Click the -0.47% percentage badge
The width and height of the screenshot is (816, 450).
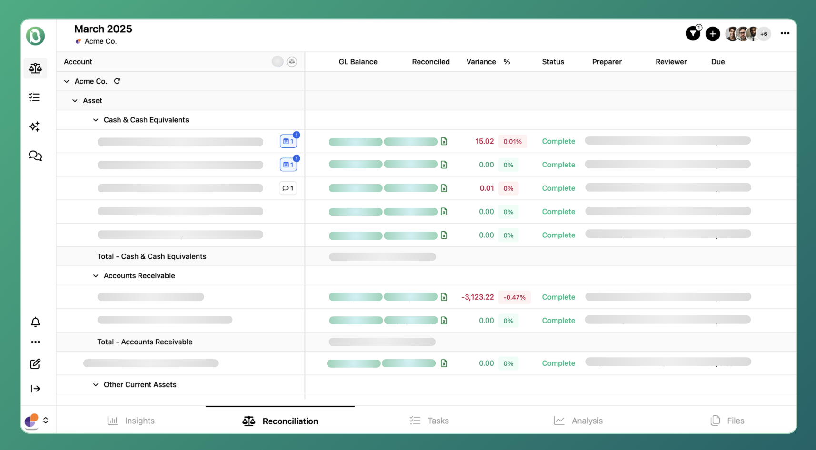tap(515, 297)
